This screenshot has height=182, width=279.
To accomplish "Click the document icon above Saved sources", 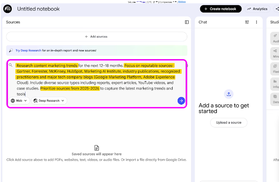I will [97, 148].
